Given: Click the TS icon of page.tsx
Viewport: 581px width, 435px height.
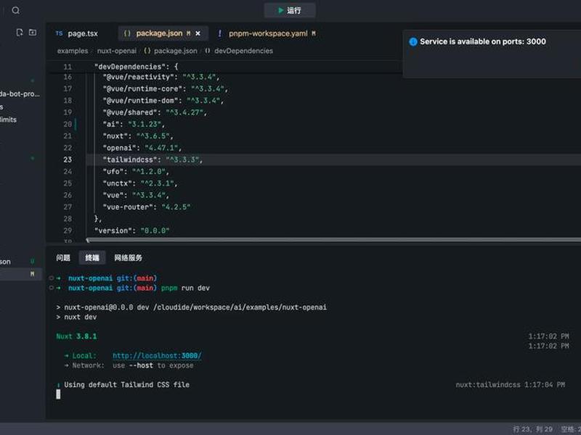Looking at the screenshot, I should tap(59, 33).
